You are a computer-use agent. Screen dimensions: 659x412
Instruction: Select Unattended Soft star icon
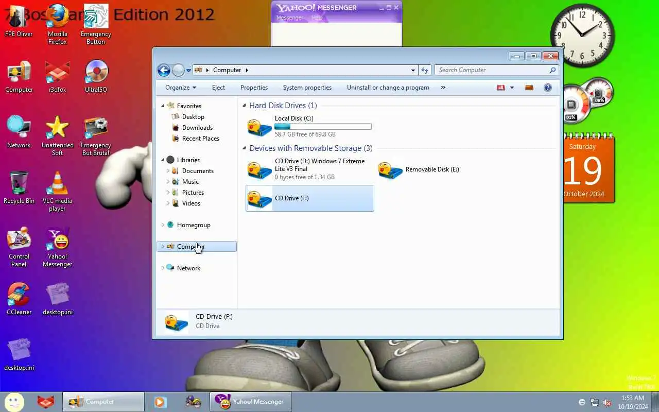(57, 136)
